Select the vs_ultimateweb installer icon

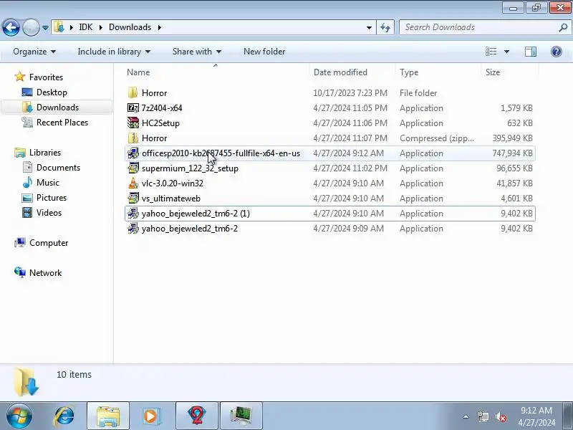[x=133, y=199]
